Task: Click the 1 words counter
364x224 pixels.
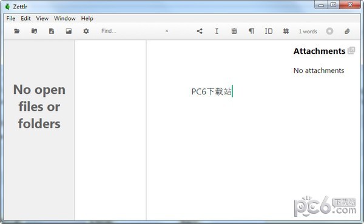Action: pyautogui.click(x=308, y=31)
